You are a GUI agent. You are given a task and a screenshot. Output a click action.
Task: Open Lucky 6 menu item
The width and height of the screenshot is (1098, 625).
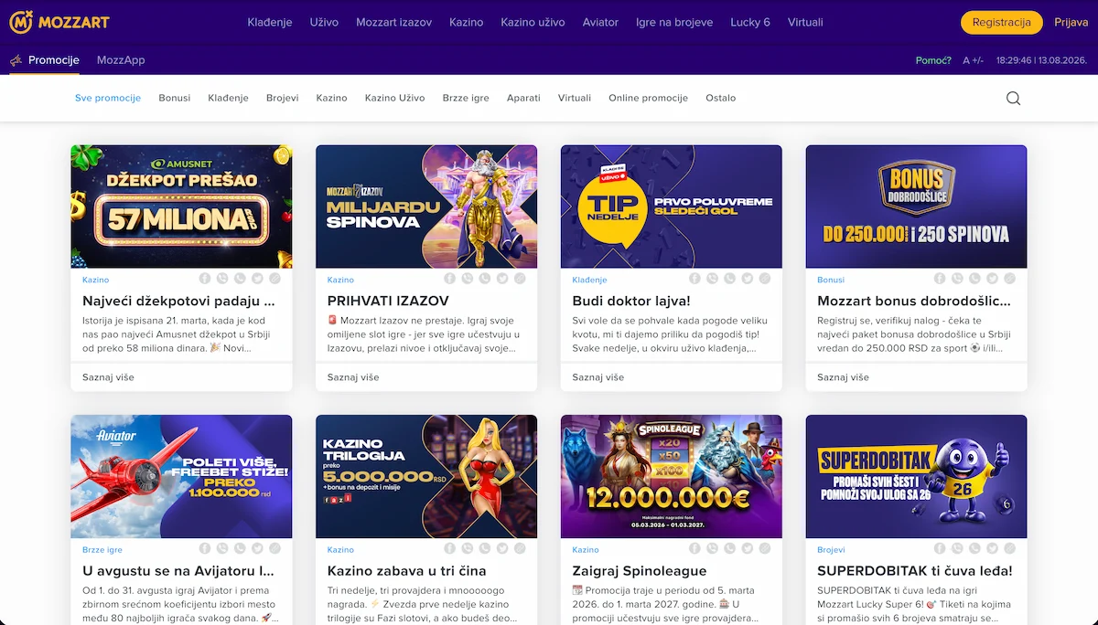click(x=750, y=22)
